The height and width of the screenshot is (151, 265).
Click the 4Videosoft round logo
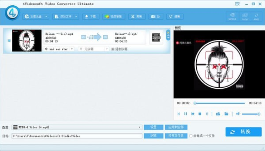(x=12, y=13)
